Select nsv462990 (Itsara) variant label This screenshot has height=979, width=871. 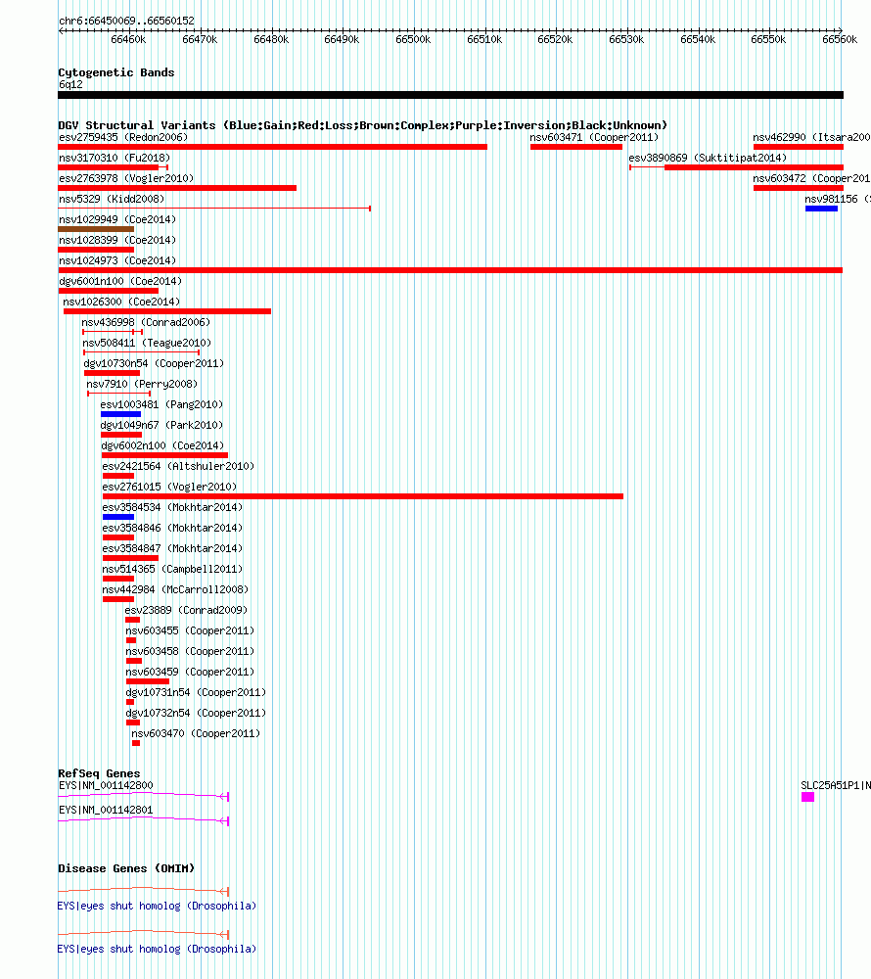811,137
